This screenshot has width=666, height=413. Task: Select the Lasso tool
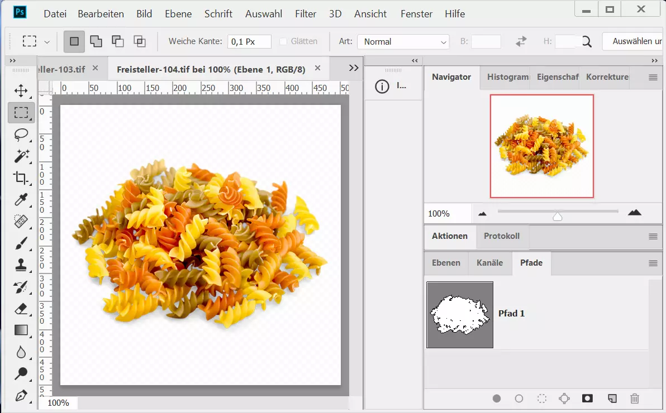[21, 135]
